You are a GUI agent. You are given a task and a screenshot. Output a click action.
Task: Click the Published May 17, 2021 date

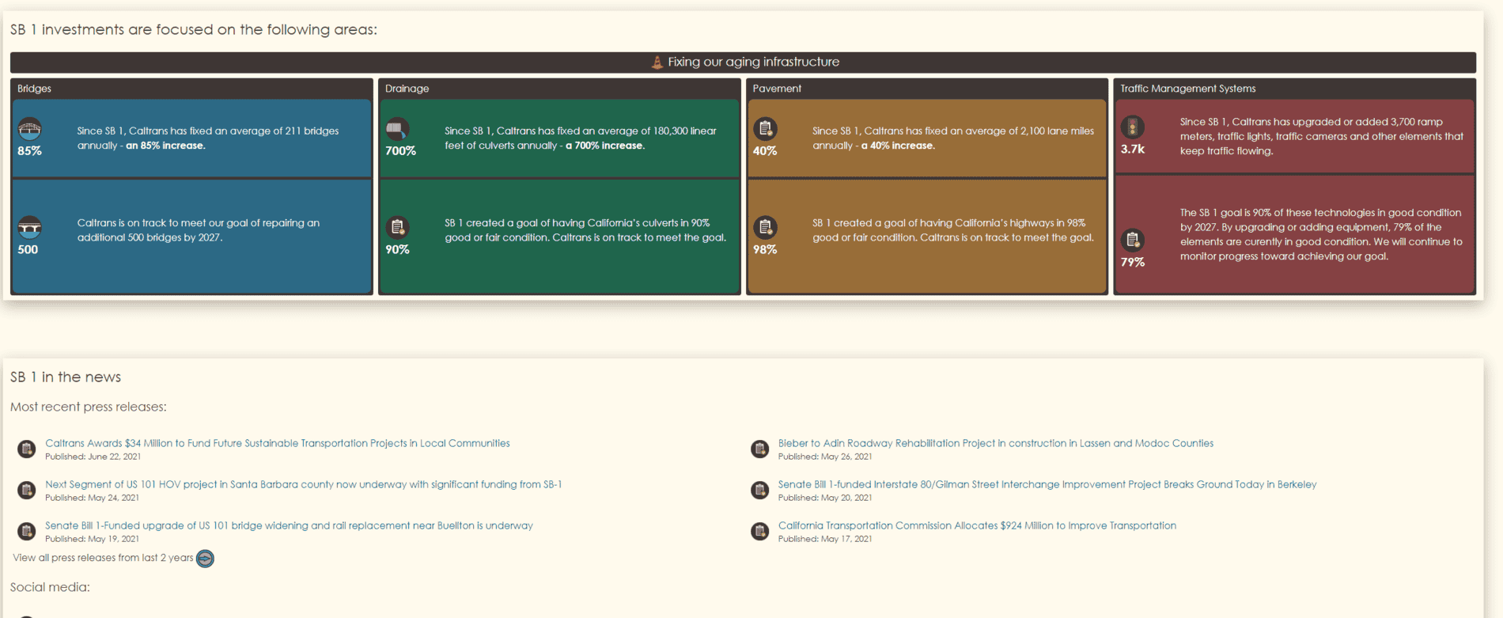coord(825,539)
